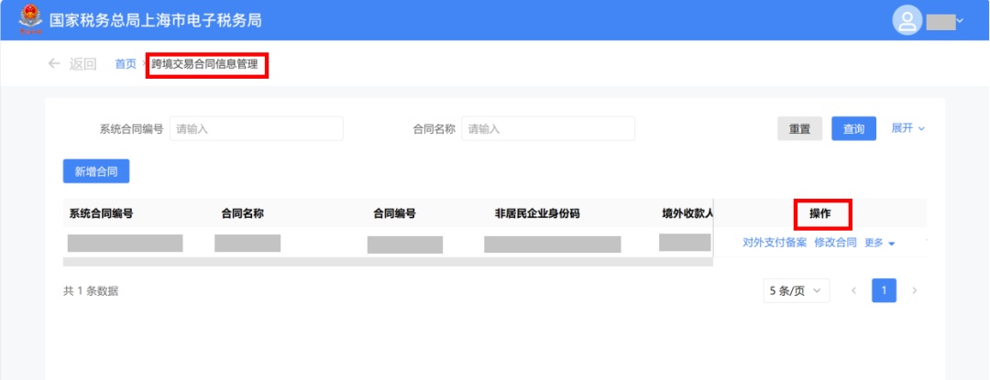Click the 非居民企业身份码 column header

click(x=537, y=213)
